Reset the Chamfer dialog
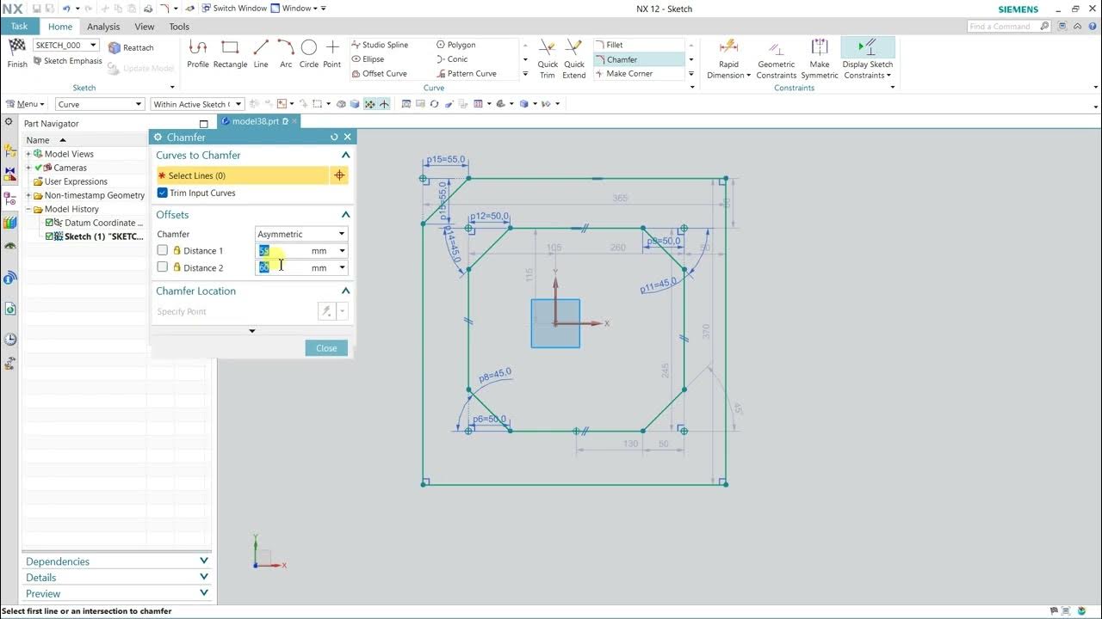This screenshot has width=1102, height=619. point(334,137)
